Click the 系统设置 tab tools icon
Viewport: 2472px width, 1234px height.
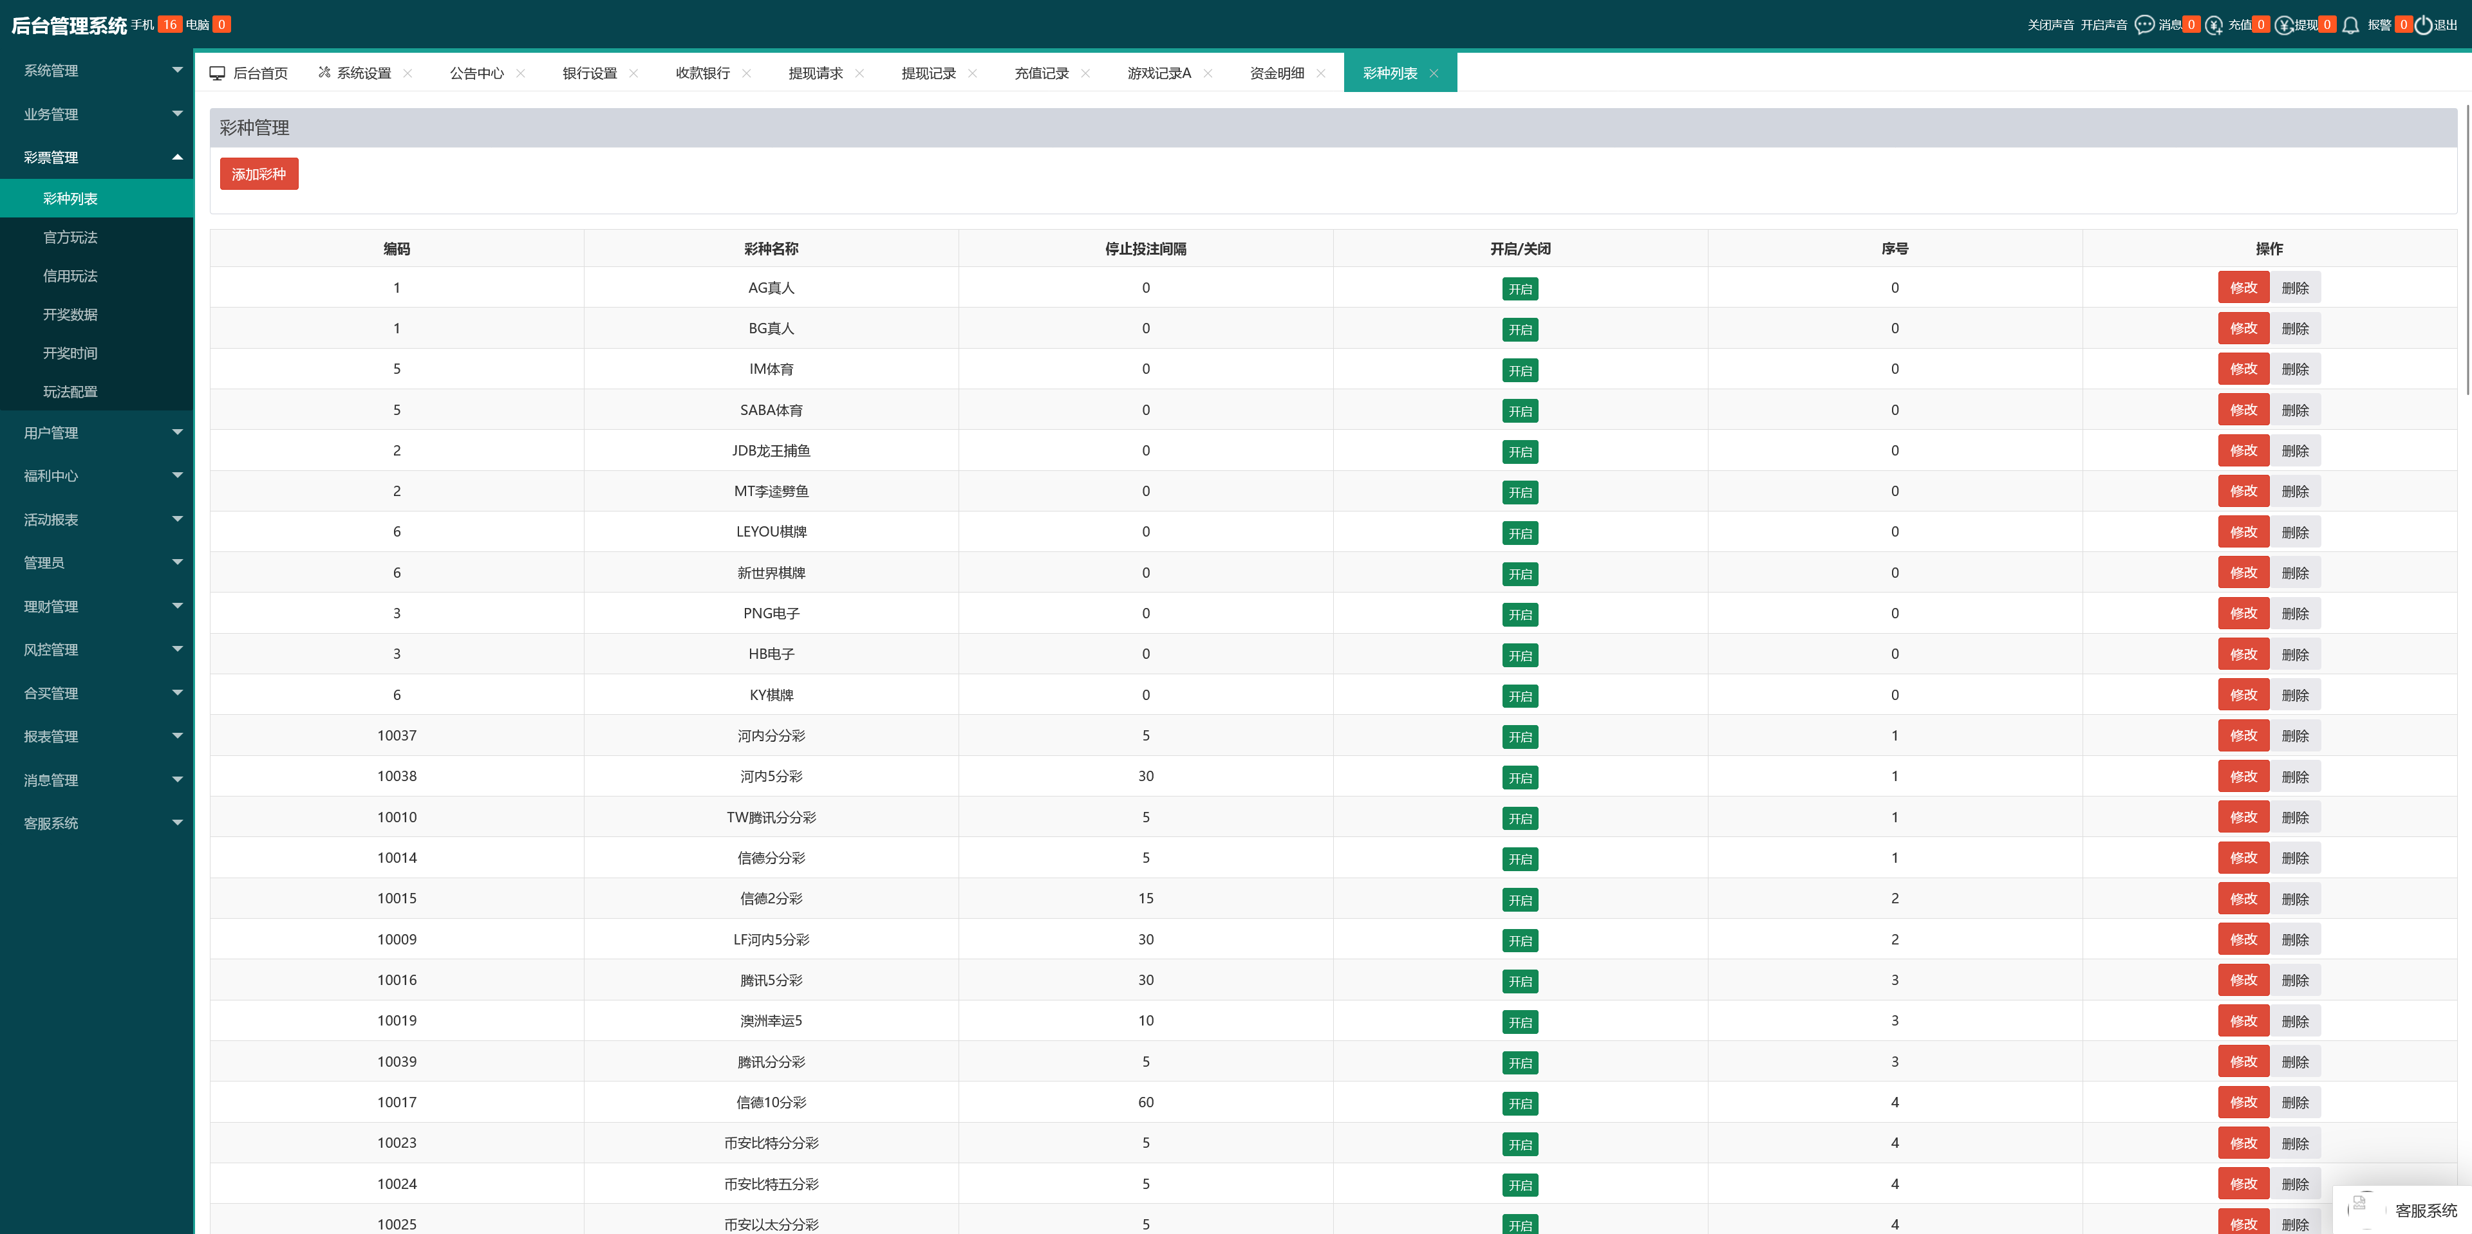pos(324,73)
